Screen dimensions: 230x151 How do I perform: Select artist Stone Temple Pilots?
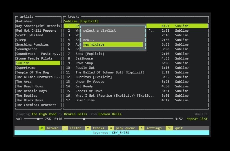click(x=38, y=58)
